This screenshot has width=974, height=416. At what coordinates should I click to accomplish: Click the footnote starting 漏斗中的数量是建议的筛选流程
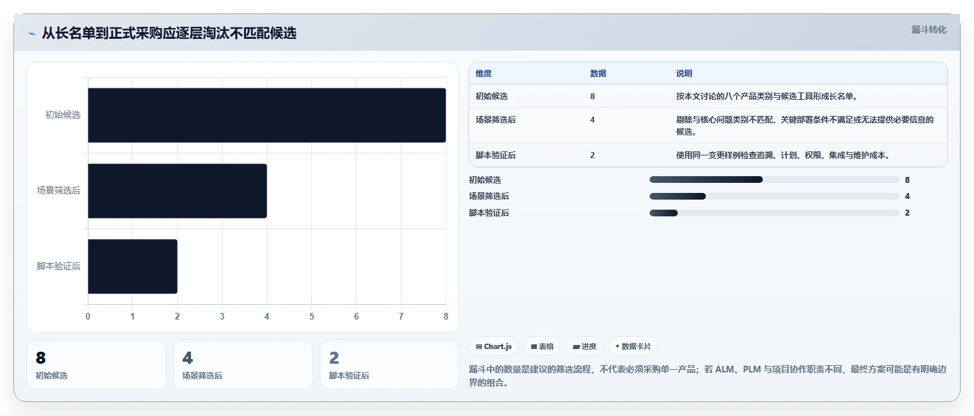707,376
